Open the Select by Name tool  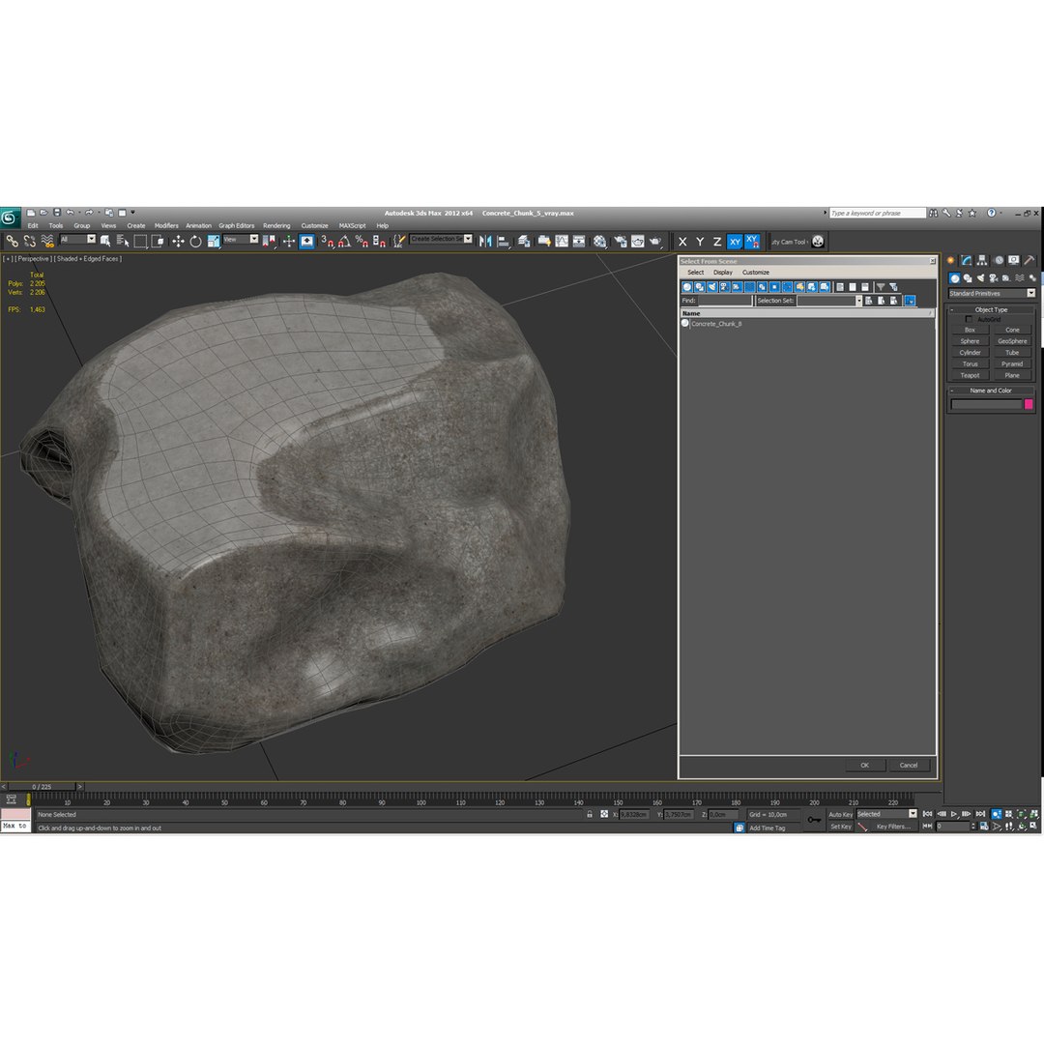[x=123, y=241]
